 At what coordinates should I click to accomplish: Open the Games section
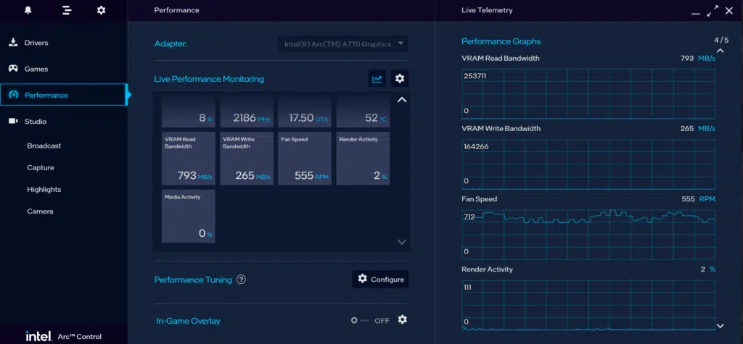pos(64,69)
